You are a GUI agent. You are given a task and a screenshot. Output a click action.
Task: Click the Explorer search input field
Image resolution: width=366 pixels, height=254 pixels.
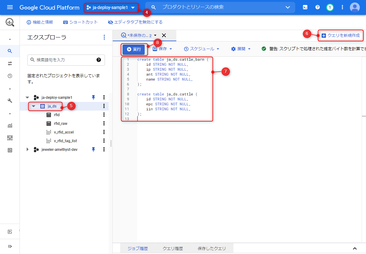point(65,60)
